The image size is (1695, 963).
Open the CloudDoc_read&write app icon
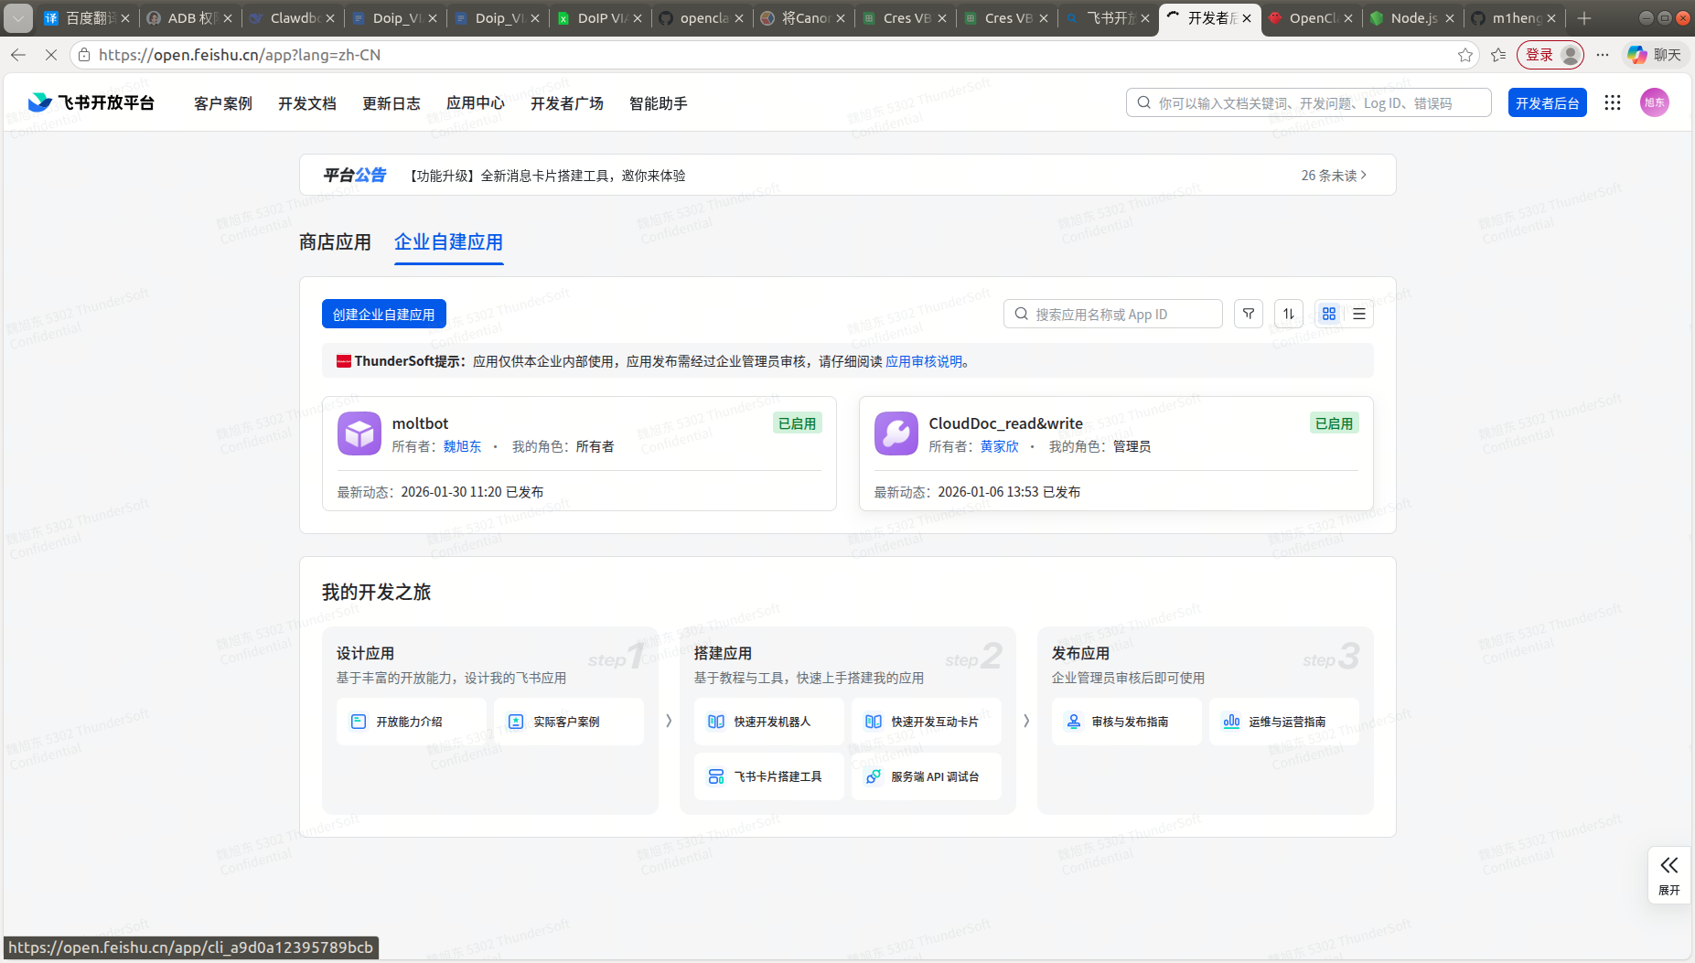click(896, 433)
